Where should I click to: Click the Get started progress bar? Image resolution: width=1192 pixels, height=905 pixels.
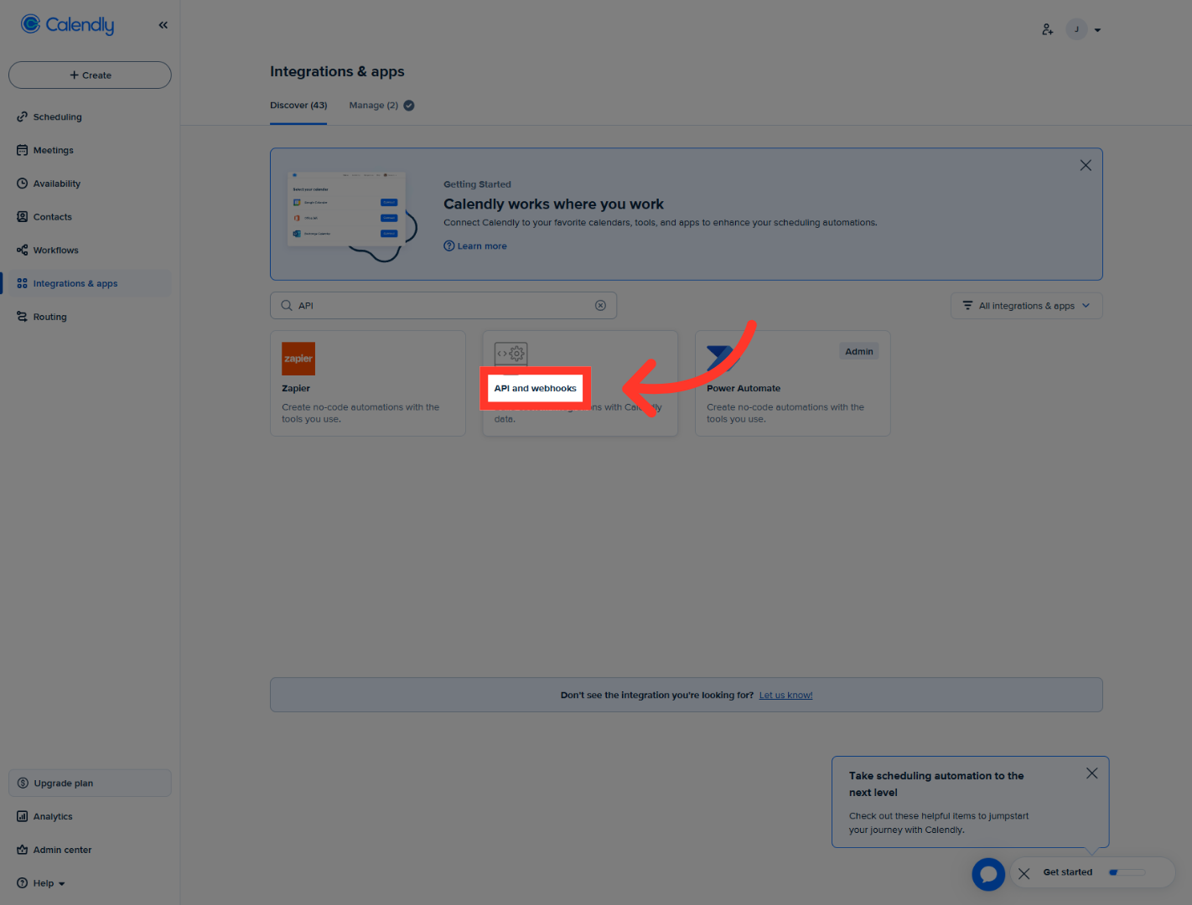click(x=1127, y=872)
